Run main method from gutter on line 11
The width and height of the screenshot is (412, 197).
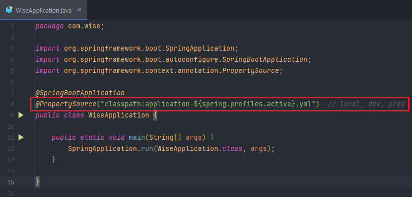21,137
